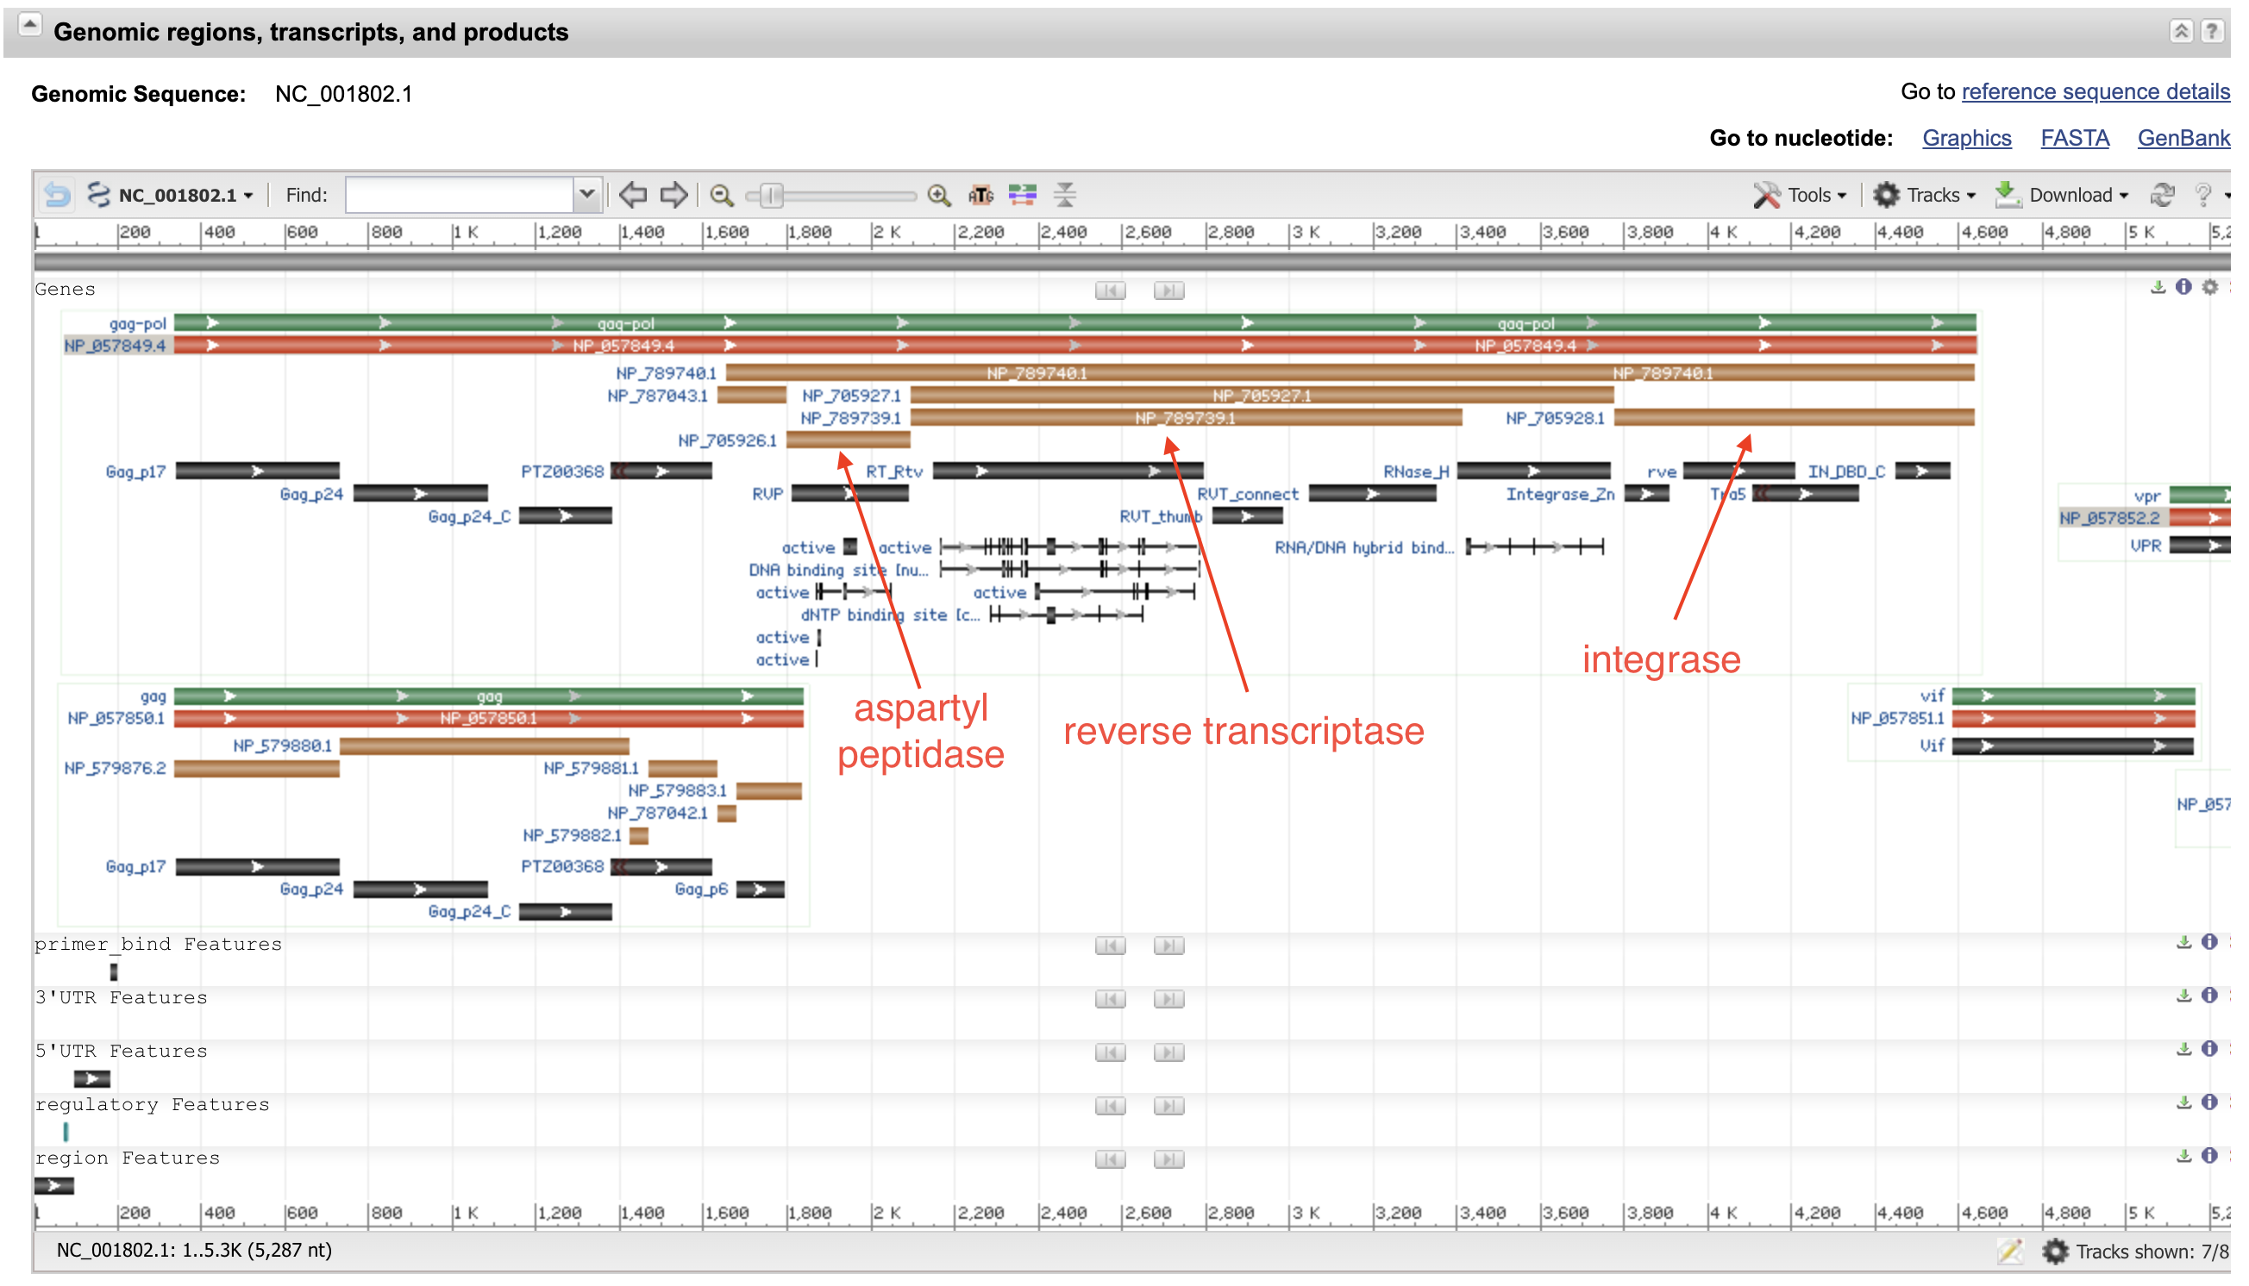Screen dimensions: 2249x1286
Task: Click the zoom out magnifier icon
Action: tap(722, 195)
